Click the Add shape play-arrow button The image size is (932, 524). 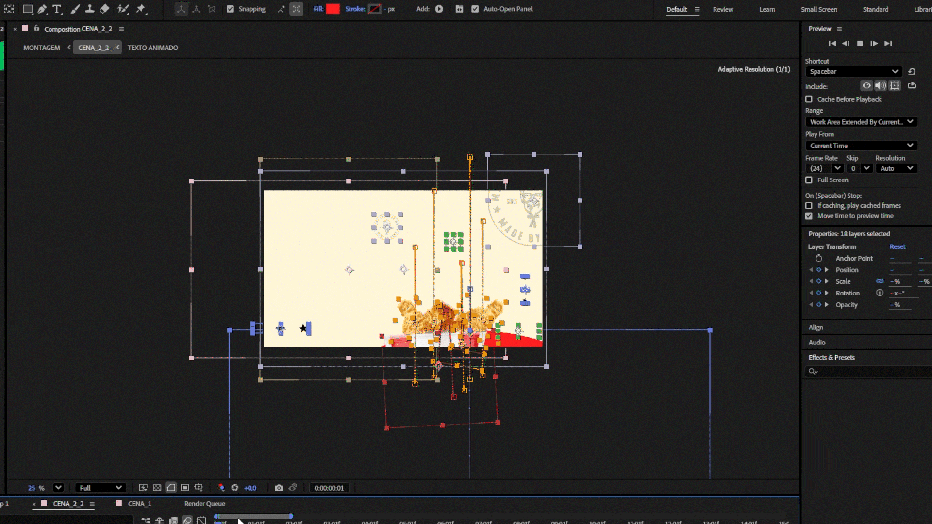point(439,9)
